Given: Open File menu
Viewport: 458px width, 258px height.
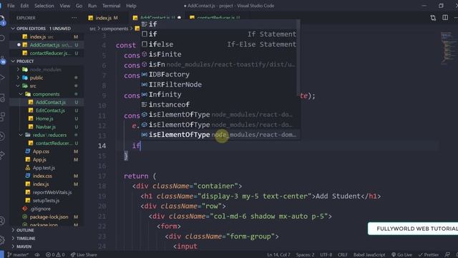Looking at the screenshot, I should tap(11, 6).
